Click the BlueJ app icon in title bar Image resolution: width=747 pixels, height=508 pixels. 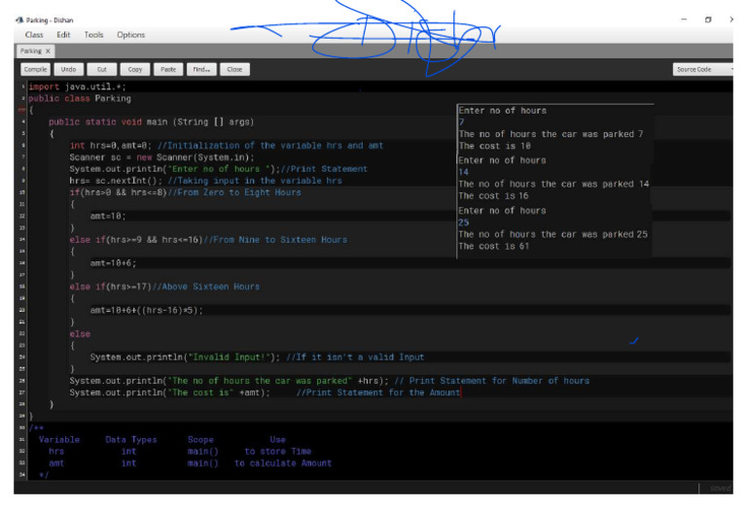19,20
